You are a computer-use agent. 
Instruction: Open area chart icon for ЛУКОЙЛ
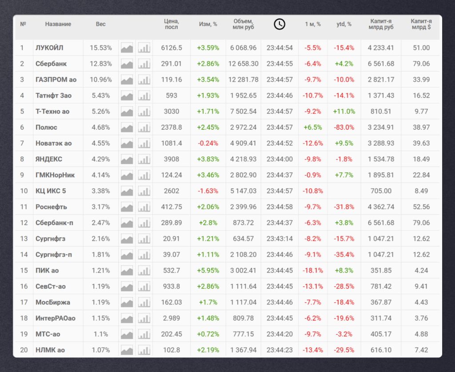(127, 48)
